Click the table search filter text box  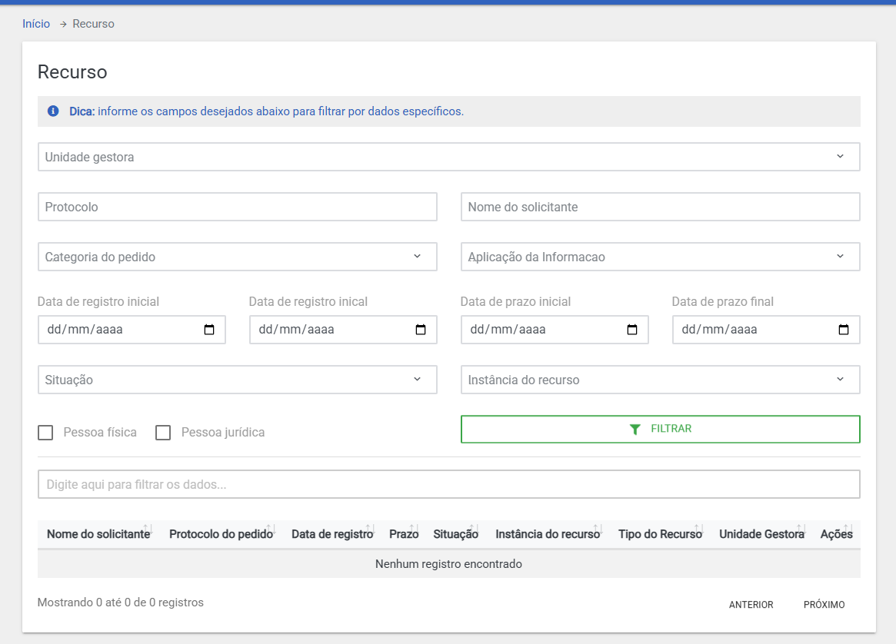click(448, 484)
